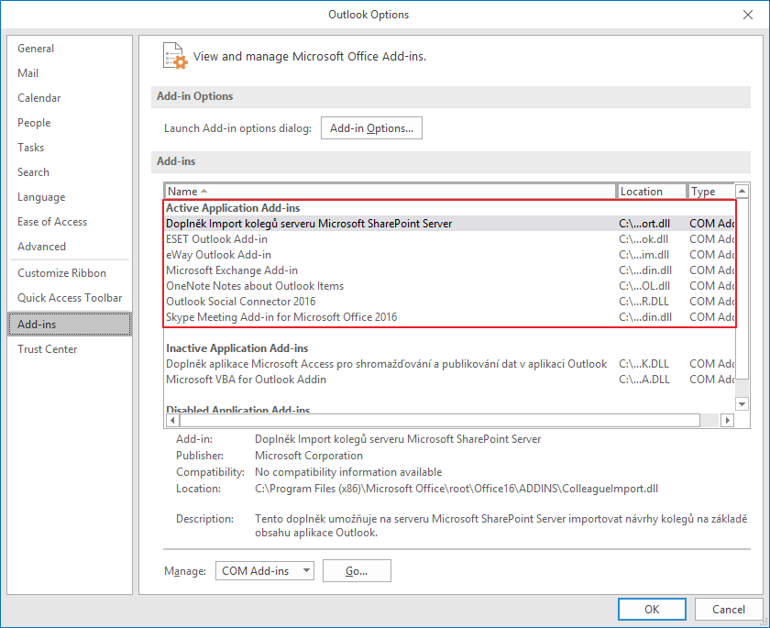
Task: Open the General options page
Action: click(70, 49)
